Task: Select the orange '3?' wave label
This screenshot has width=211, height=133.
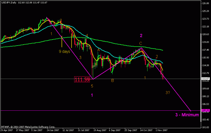Action: pos(168,92)
